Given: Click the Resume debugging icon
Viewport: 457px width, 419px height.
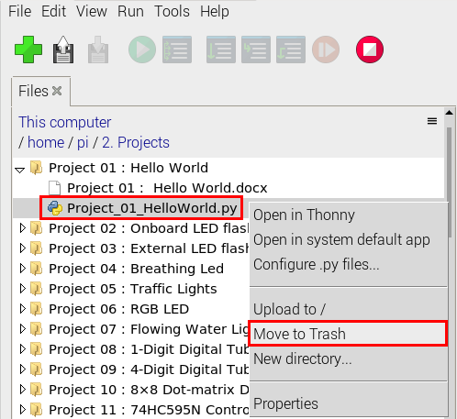Looking at the screenshot, I should (x=326, y=50).
